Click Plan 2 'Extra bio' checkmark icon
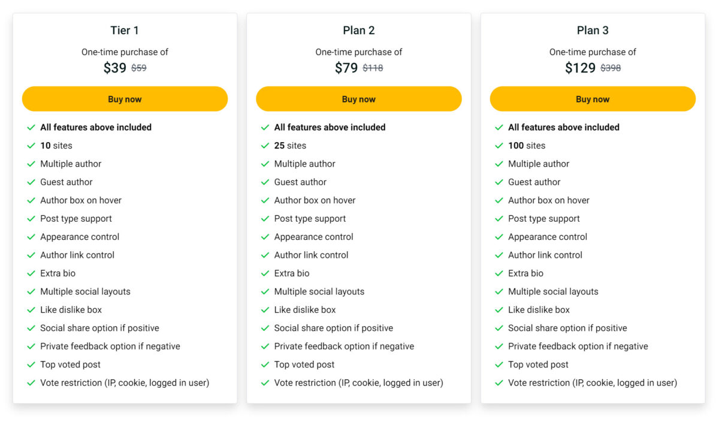Image resolution: width=719 pixels, height=425 pixels. 265,273
